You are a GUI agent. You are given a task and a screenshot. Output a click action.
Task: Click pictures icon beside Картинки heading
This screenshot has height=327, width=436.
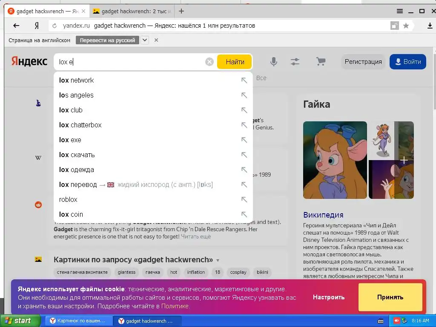(x=38, y=259)
